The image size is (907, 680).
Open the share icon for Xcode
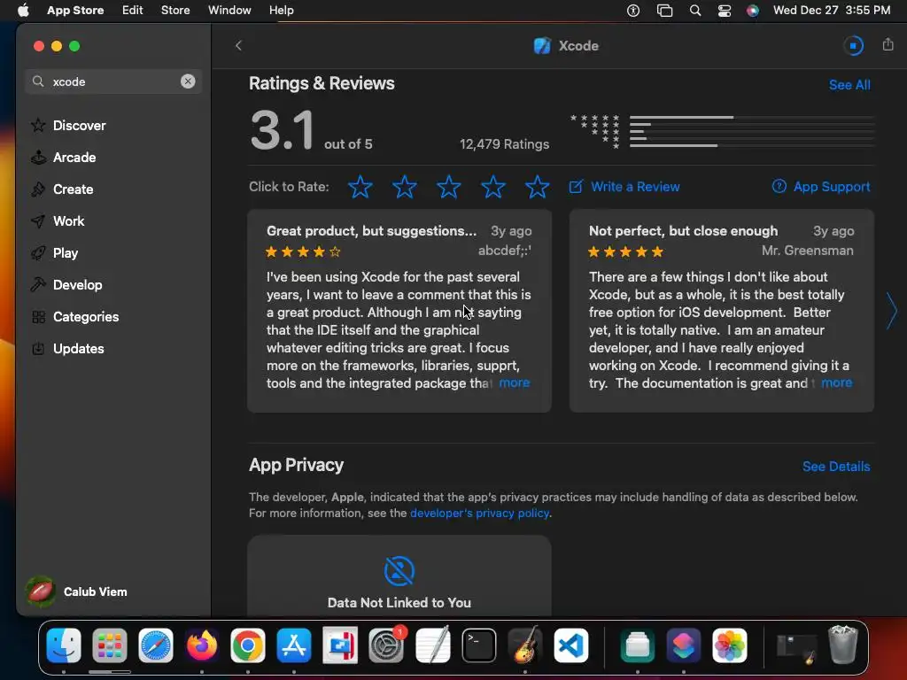pyautogui.click(x=888, y=44)
